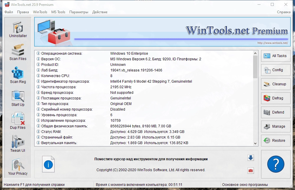Viewport: 295px width, 190px height.
Task: Click the big blue question mark help icon
Action: coord(276,164)
